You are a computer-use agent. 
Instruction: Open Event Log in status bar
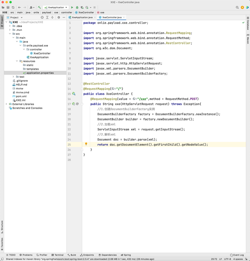click(x=237, y=255)
